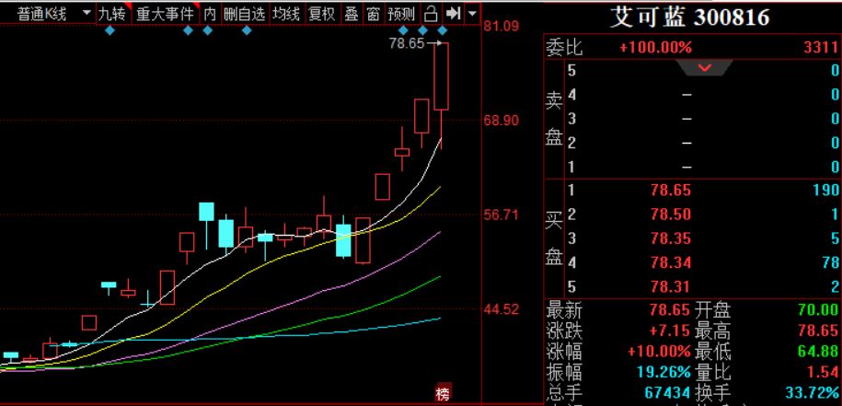The image size is (842, 406).
Task: Click the 内 toolbar button
Action: point(210,14)
